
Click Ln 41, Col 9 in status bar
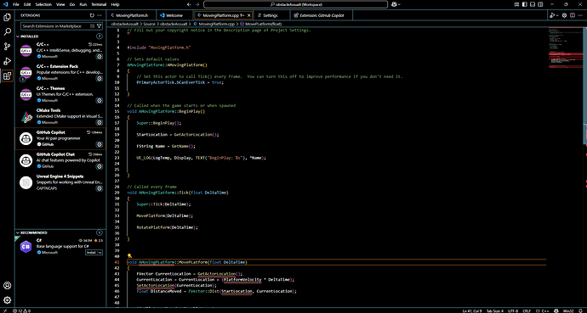[471, 310]
